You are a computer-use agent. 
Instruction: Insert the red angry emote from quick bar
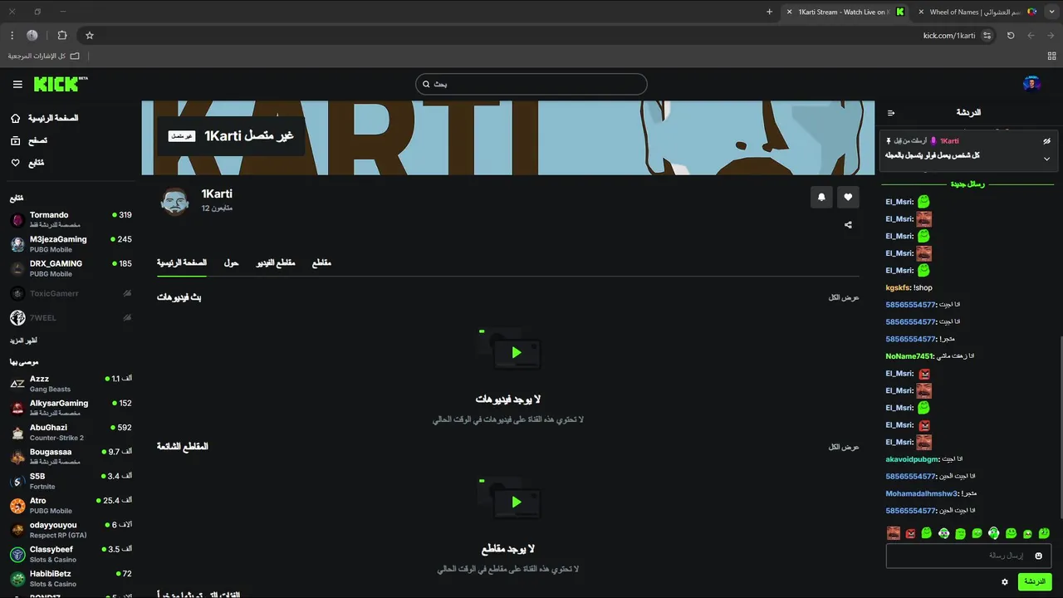tap(910, 533)
